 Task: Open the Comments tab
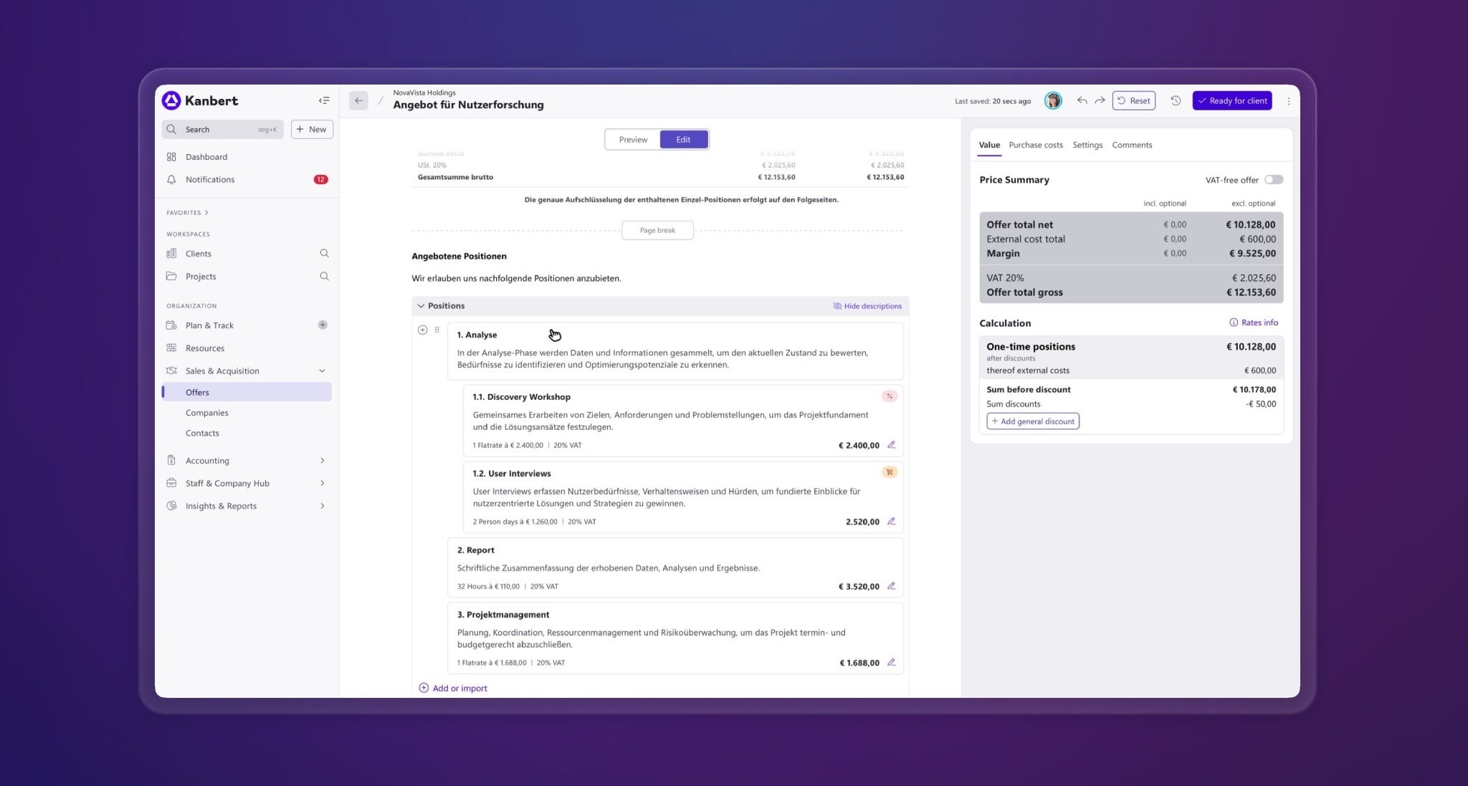[x=1132, y=145]
